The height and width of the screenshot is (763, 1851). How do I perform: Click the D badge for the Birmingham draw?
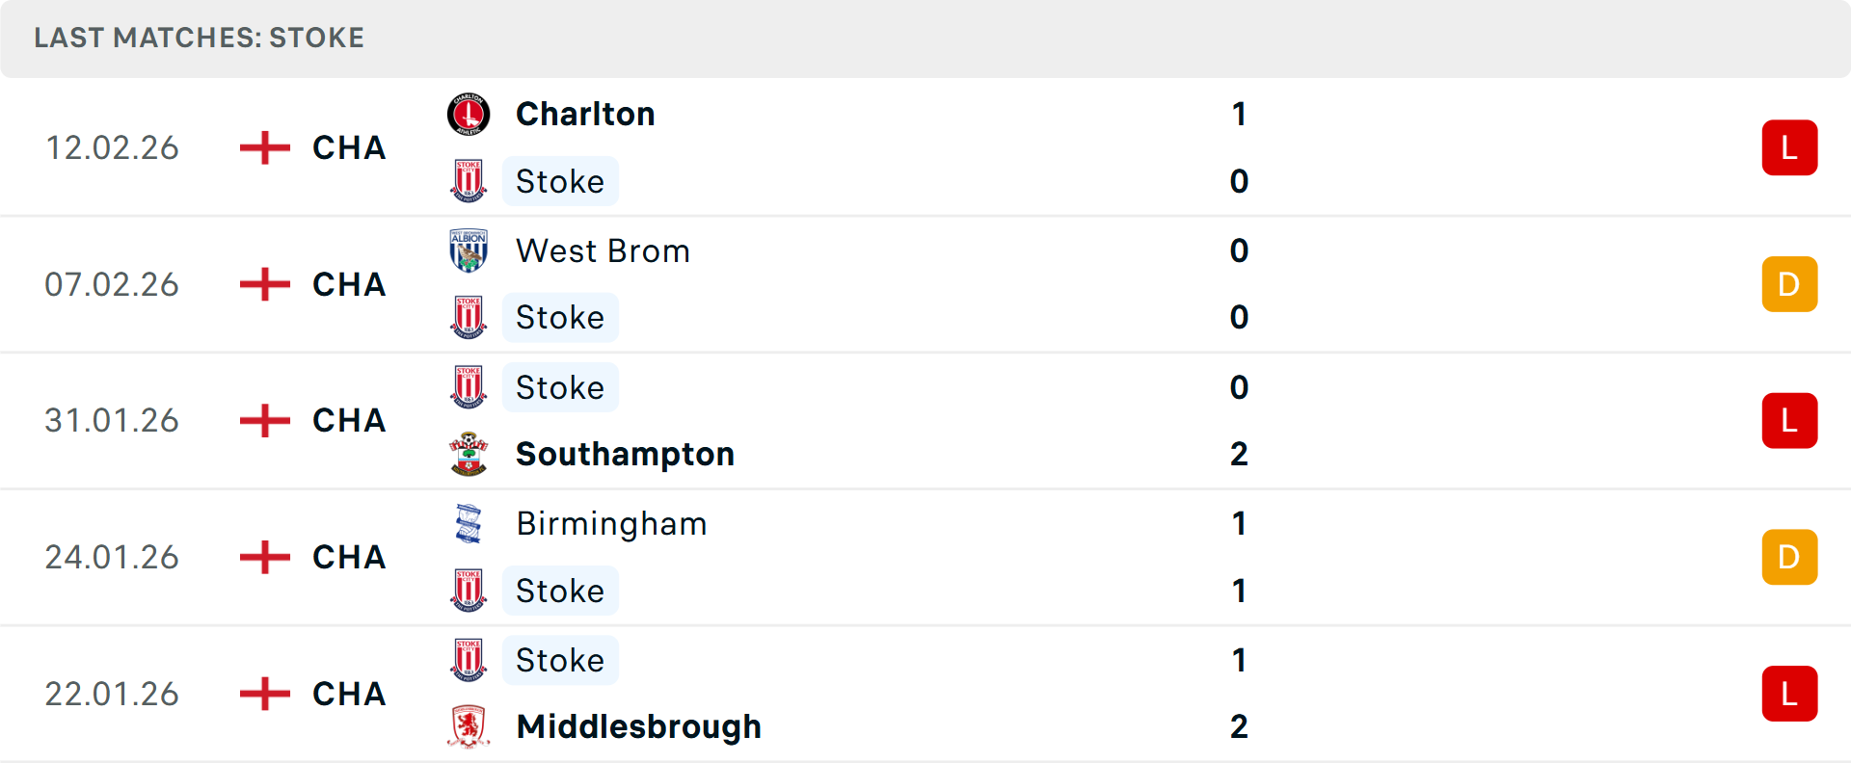1789,557
